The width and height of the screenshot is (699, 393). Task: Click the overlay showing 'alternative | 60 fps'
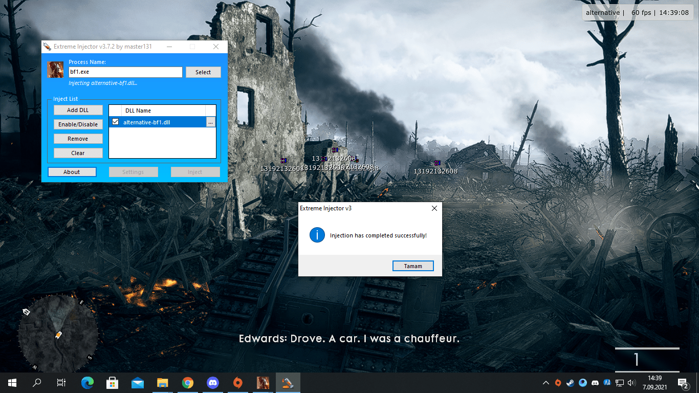638,12
